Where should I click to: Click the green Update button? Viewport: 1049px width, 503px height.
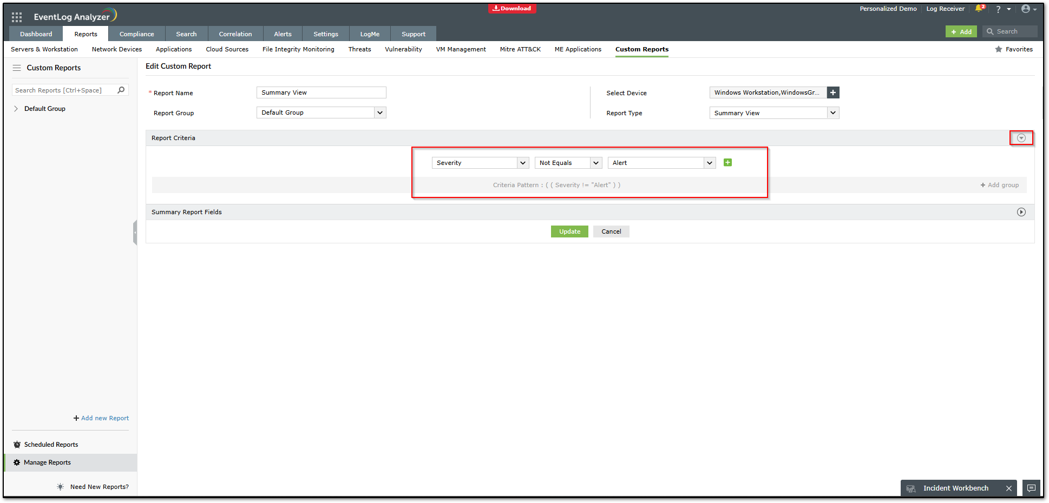click(x=569, y=231)
